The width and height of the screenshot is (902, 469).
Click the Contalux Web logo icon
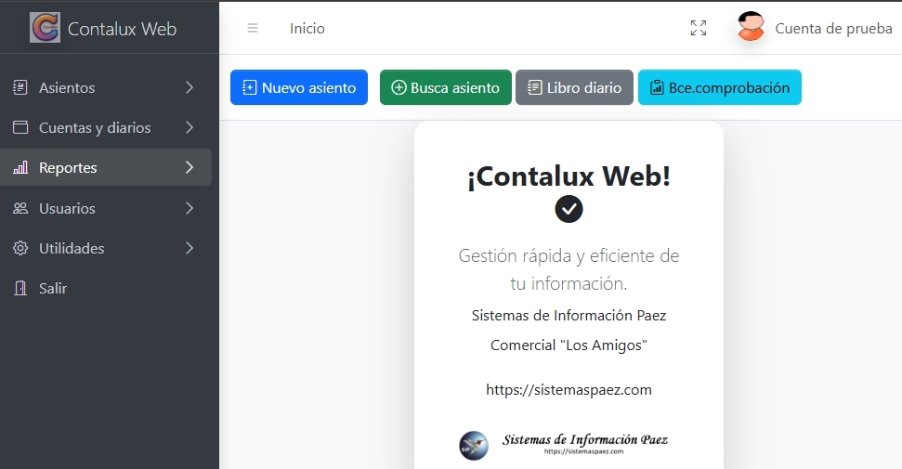[45, 28]
